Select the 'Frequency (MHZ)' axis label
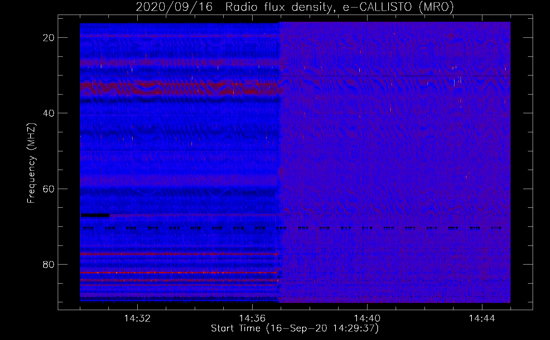Viewport: 550px width, 340px height. (x=31, y=163)
